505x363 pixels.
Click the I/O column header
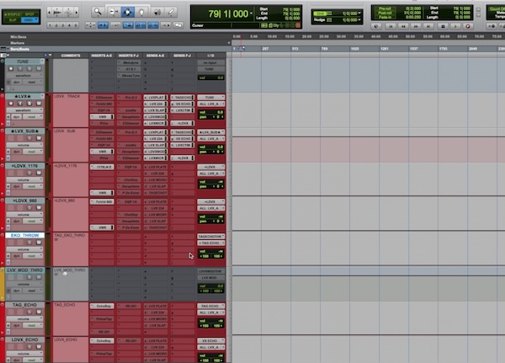[211, 56]
